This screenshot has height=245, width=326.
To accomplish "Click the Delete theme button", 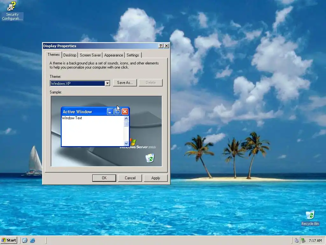I will pyautogui.click(x=151, y=83).
